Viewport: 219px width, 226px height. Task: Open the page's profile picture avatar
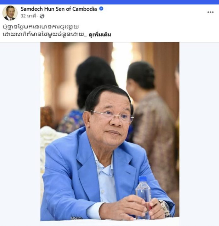(x=10, y=13)
